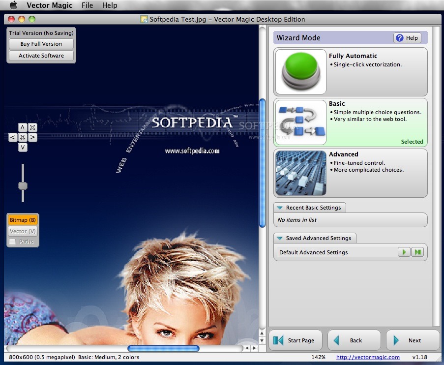Pan the image up with arrow button
Screen dimensions: 444x365
pos(23,127)
